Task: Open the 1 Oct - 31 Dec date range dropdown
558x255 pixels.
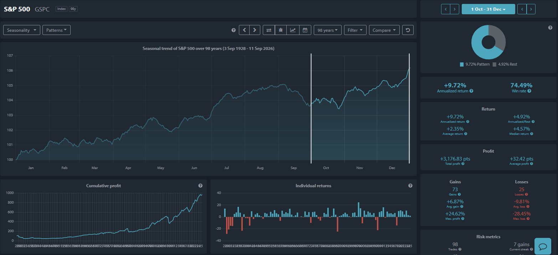Action: click(x=488, y=9)
